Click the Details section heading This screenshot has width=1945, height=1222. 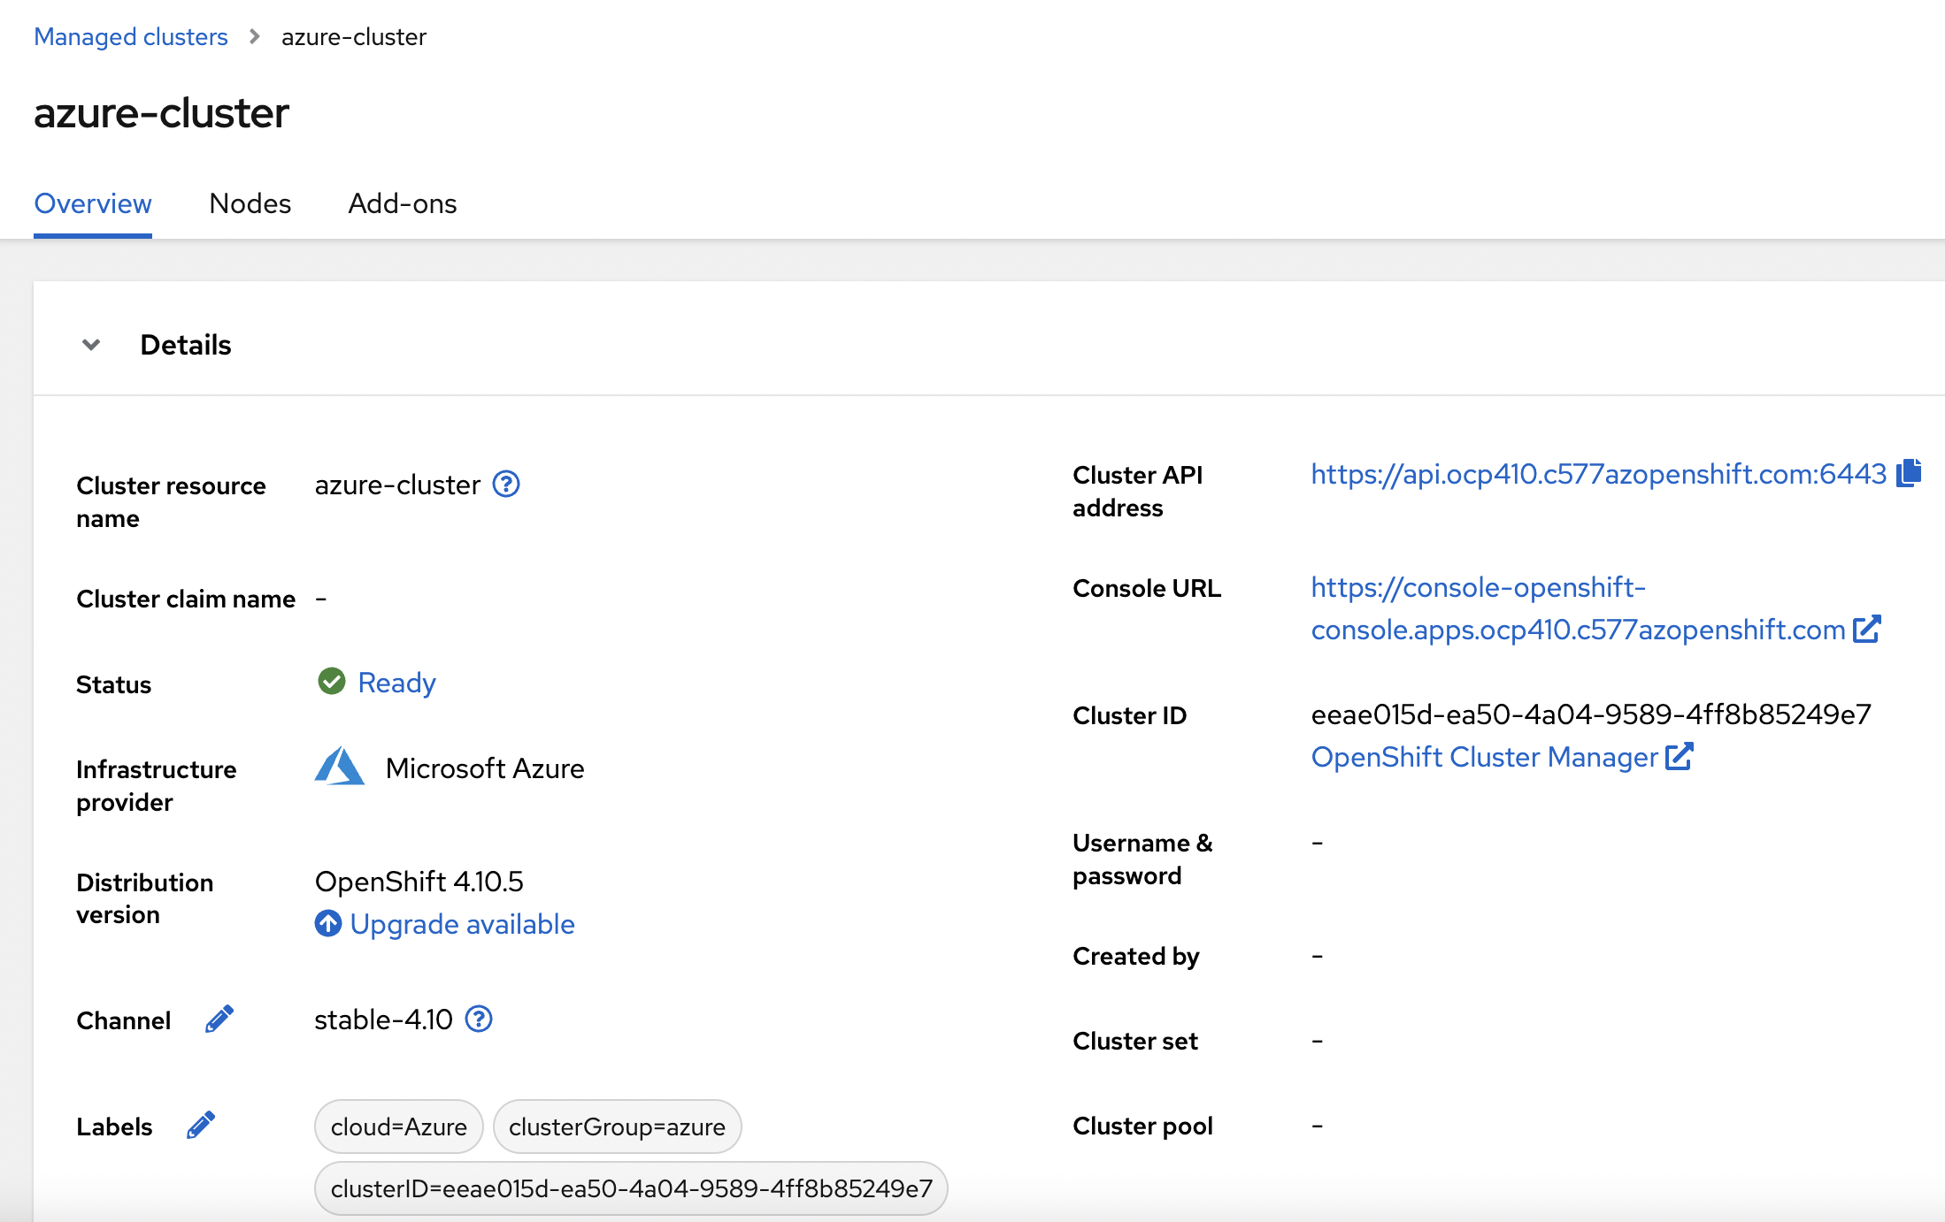click(186, 345)
